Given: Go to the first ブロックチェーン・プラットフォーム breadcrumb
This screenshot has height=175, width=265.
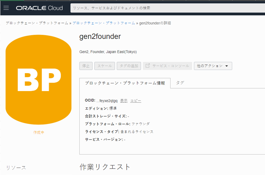Looking at the screenshot, I should click(37, 23).
